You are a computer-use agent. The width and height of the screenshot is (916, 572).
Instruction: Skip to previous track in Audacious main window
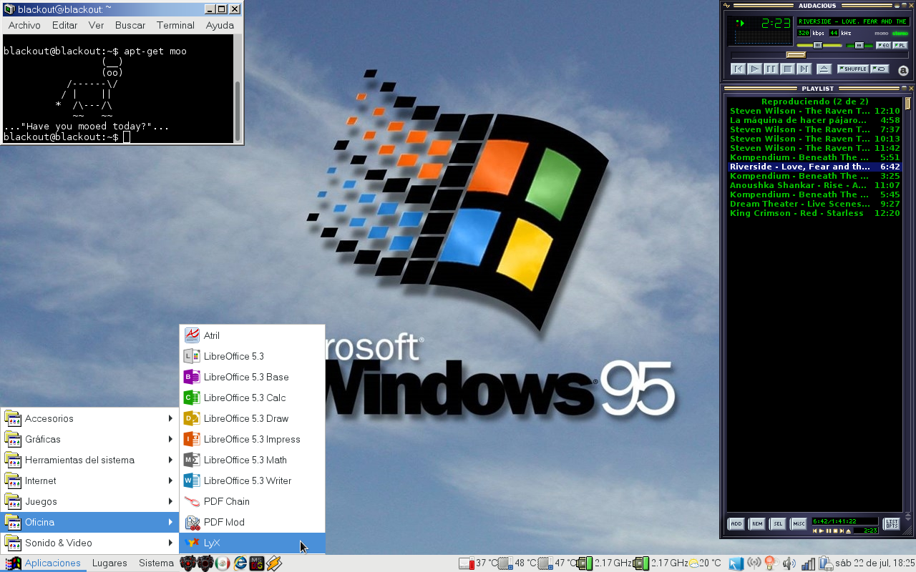point(739,69)
